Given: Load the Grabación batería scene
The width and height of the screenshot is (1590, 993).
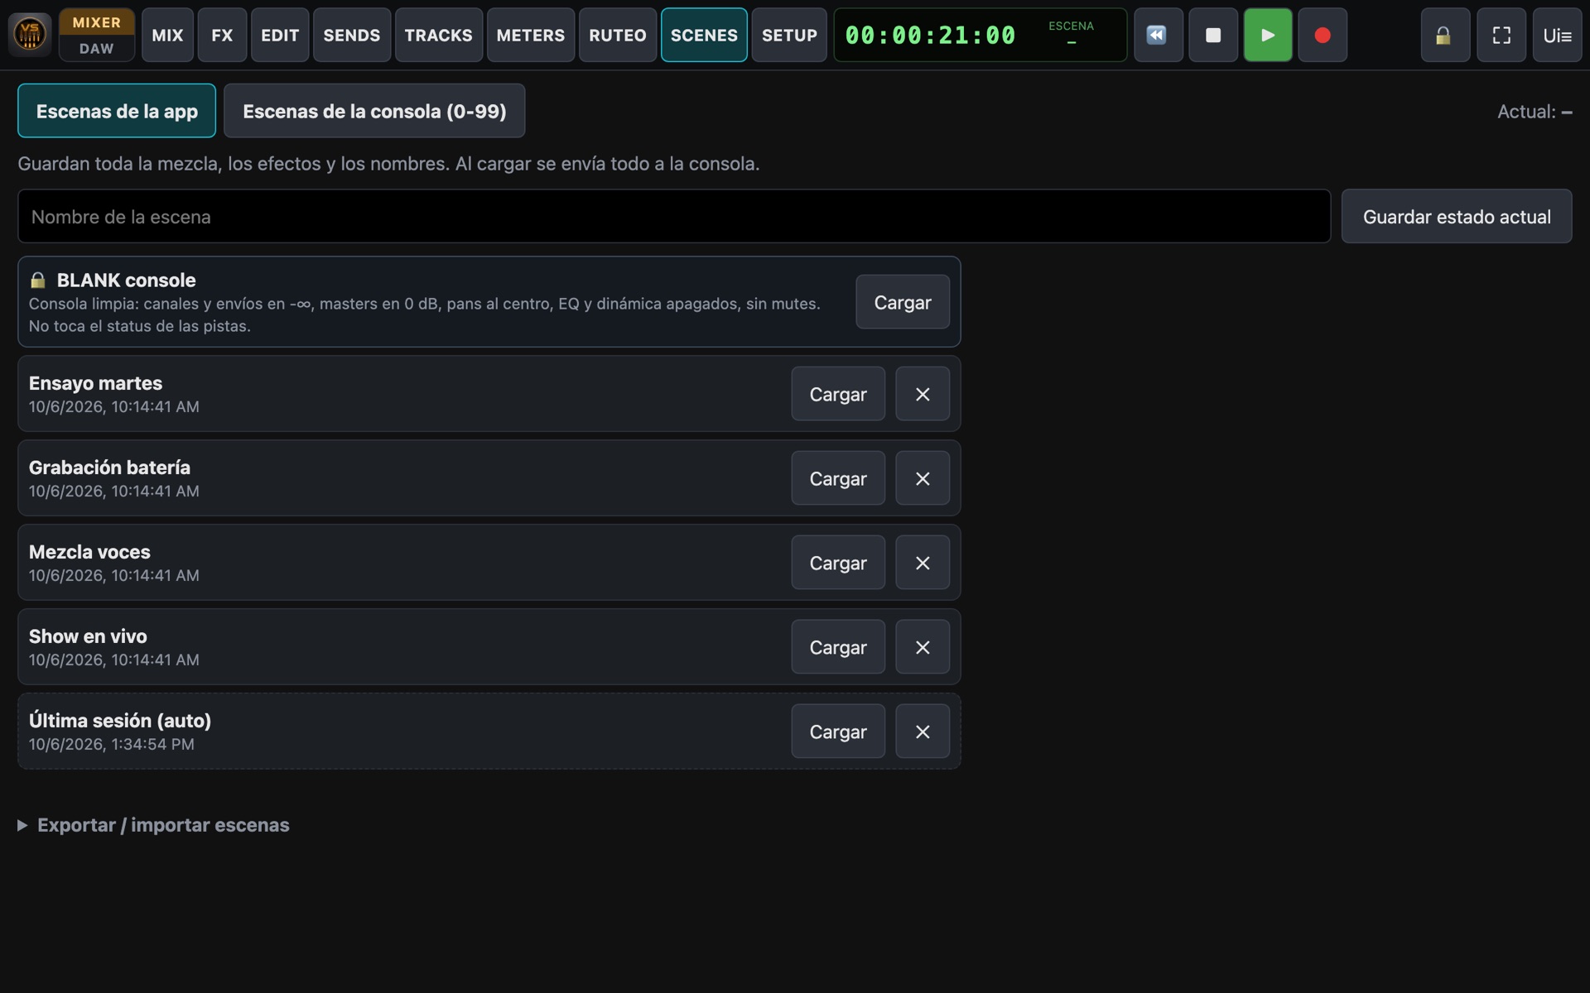Looking at the screenshot, I should point(838,478).
